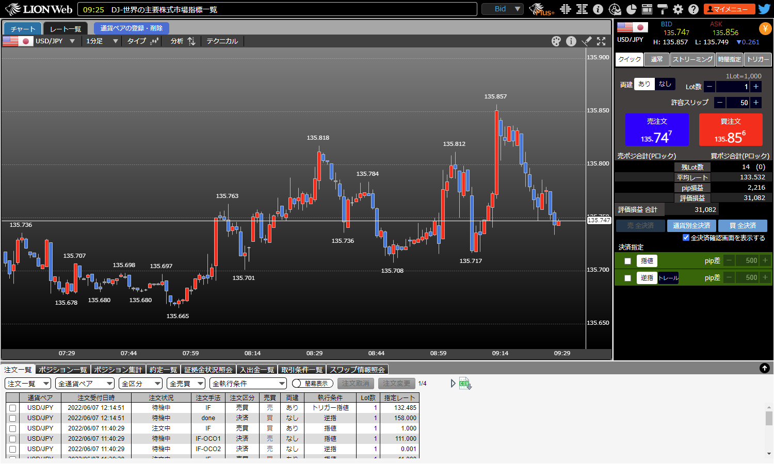Switch to the ポジション一覧 tab
The width and height of the screenshot is (774, 464).
(x=62, y=370)
